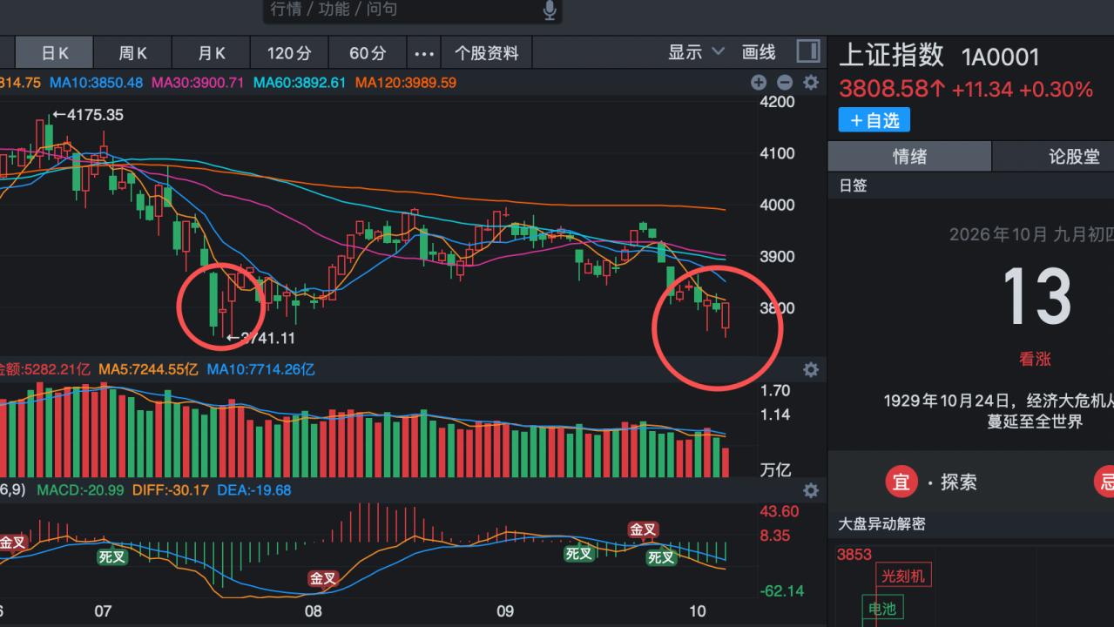This screenshot has width=1114, height=627.
Task: Select the 60分 period tab
Action: point(368,53)
